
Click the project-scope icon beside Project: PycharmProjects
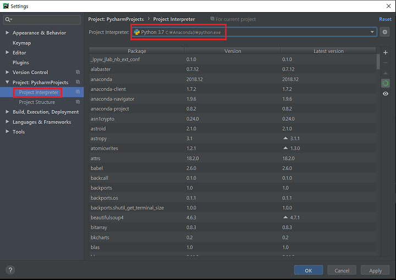tap(78, 82)
